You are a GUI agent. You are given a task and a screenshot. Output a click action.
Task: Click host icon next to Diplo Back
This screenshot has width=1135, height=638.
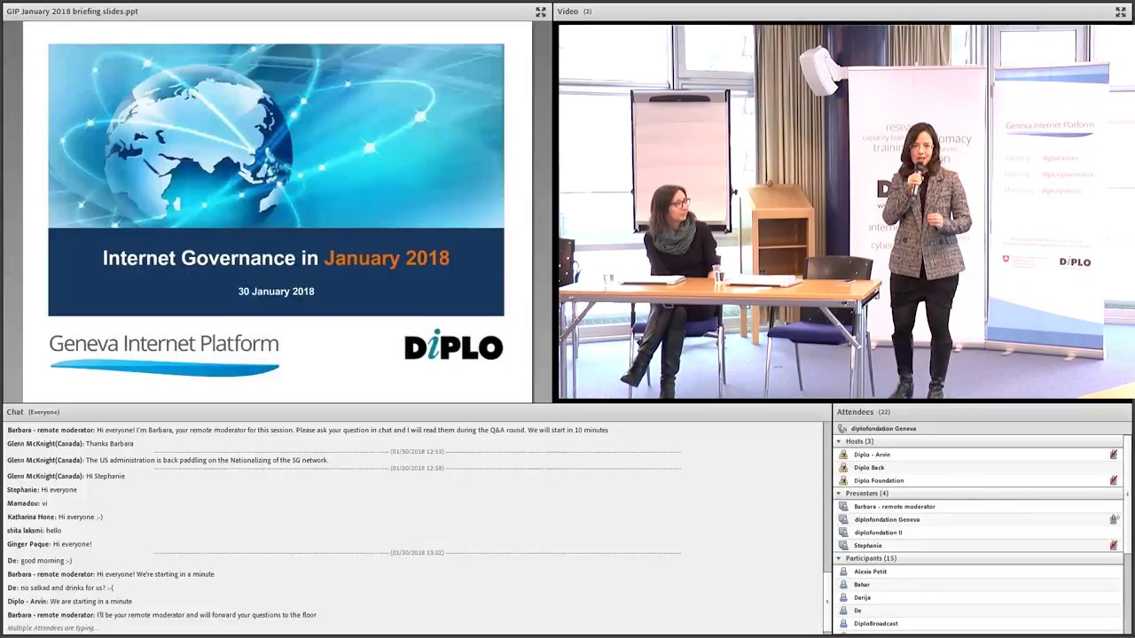point(843,468)
